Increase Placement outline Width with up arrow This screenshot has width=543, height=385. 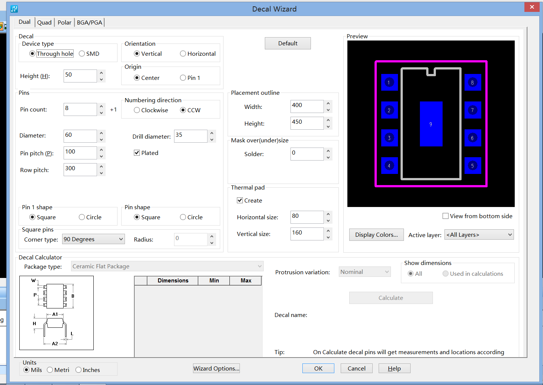(328, 103)
